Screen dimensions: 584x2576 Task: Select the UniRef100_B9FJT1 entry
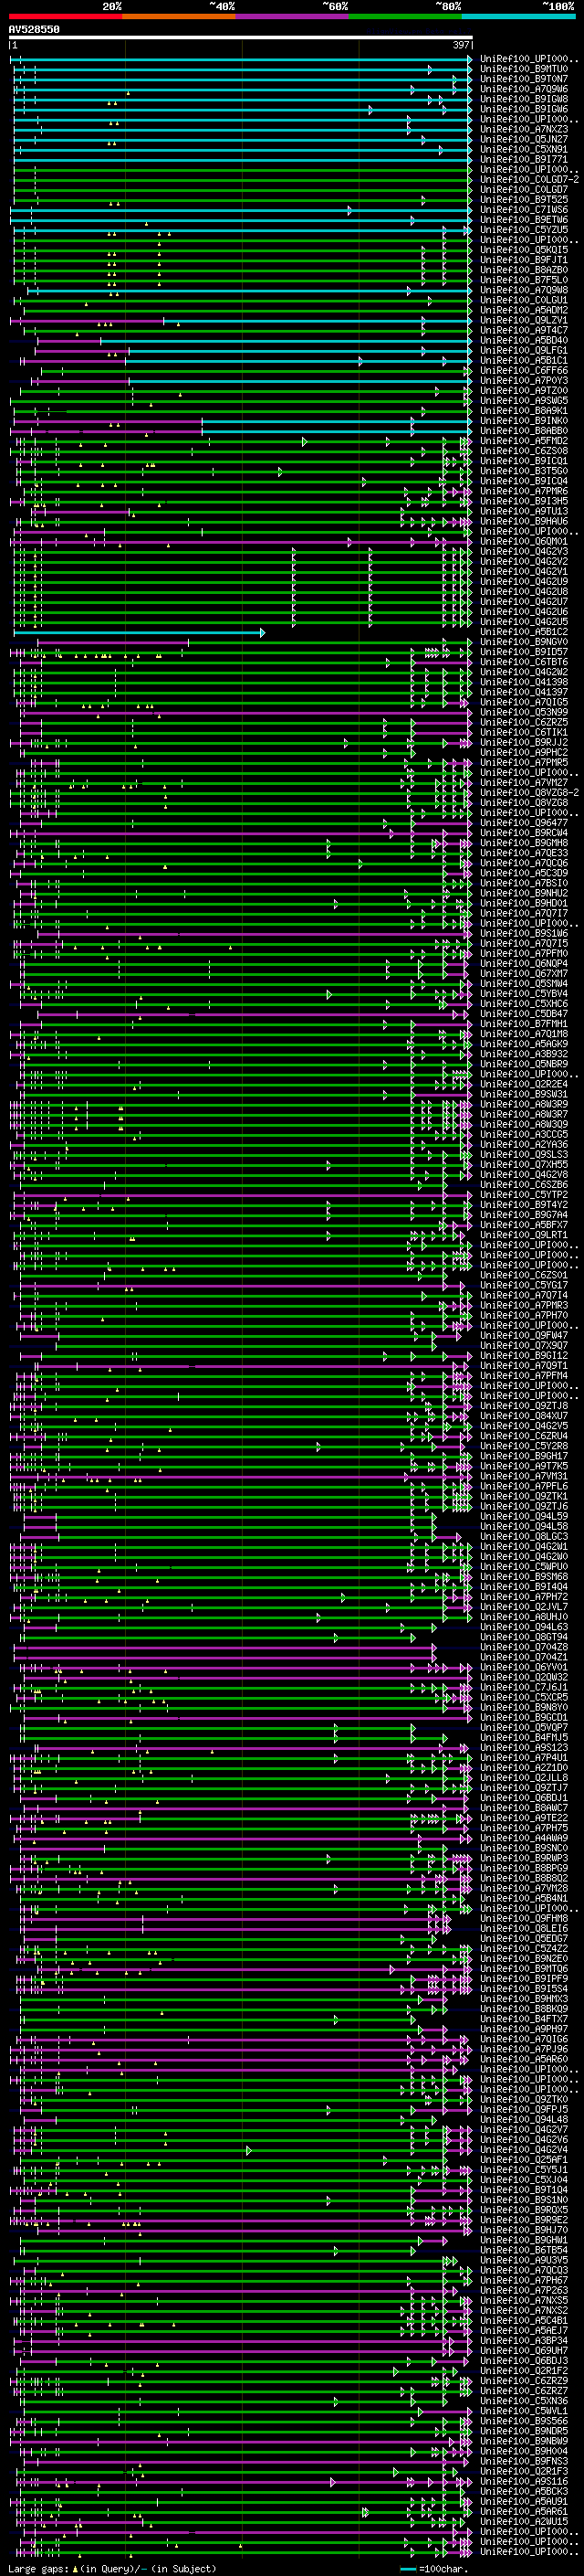click(x=524, y=260)
